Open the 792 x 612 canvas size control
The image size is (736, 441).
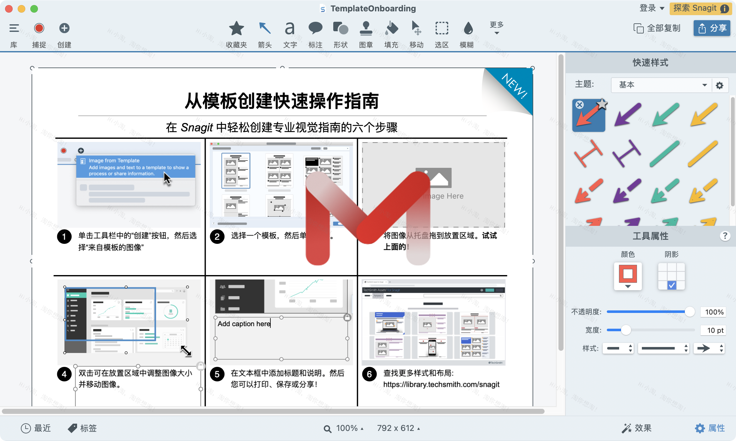coord(397,428)
